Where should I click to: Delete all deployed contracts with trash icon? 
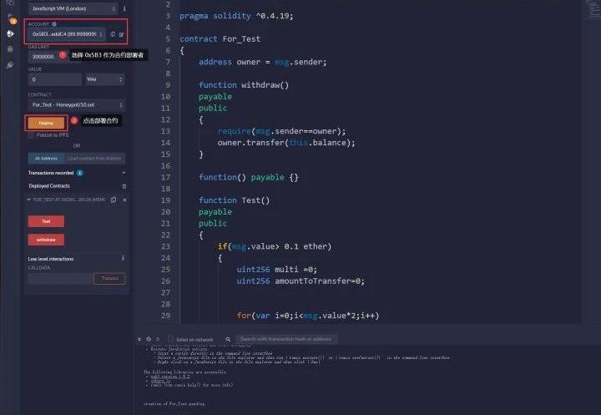click(x=124, y=185)
